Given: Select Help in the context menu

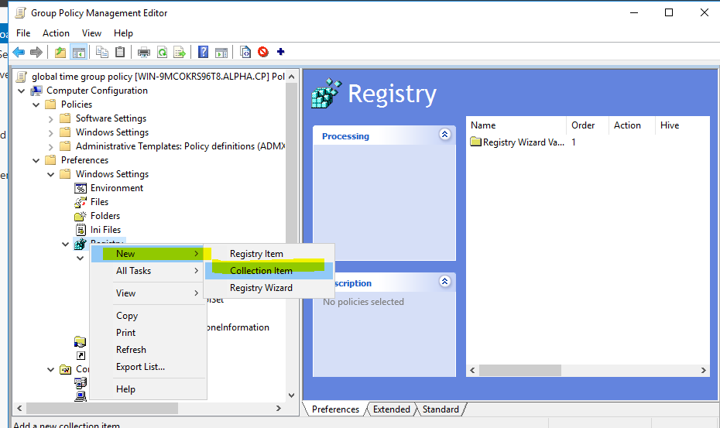Looking at the screenshot, I should point(148,389).
